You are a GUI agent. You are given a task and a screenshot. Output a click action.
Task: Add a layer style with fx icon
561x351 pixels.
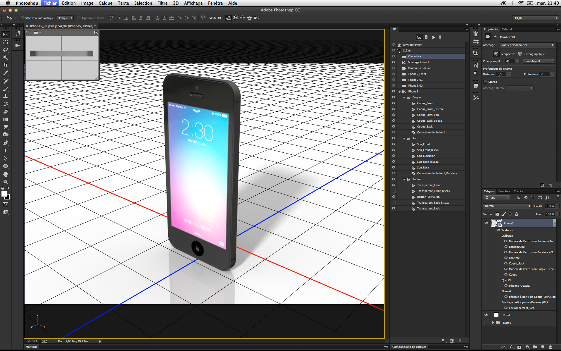[x=511, y=347]
